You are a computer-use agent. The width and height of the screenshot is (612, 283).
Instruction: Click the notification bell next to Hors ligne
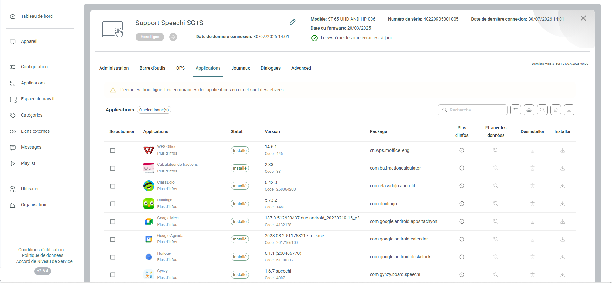click(173, 37)
